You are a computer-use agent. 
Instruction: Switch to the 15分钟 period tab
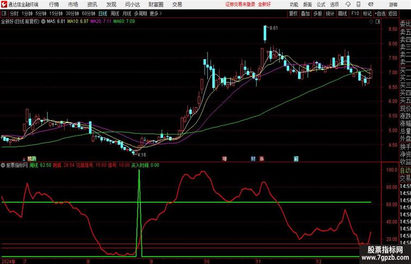point(56,14)
